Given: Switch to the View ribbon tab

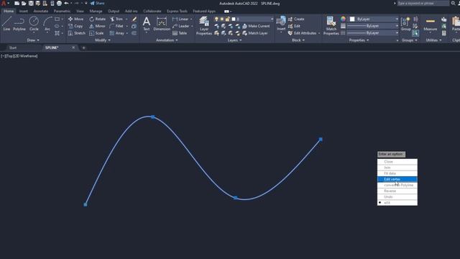Looking at the screenshot, I should (x=80, y=12).
